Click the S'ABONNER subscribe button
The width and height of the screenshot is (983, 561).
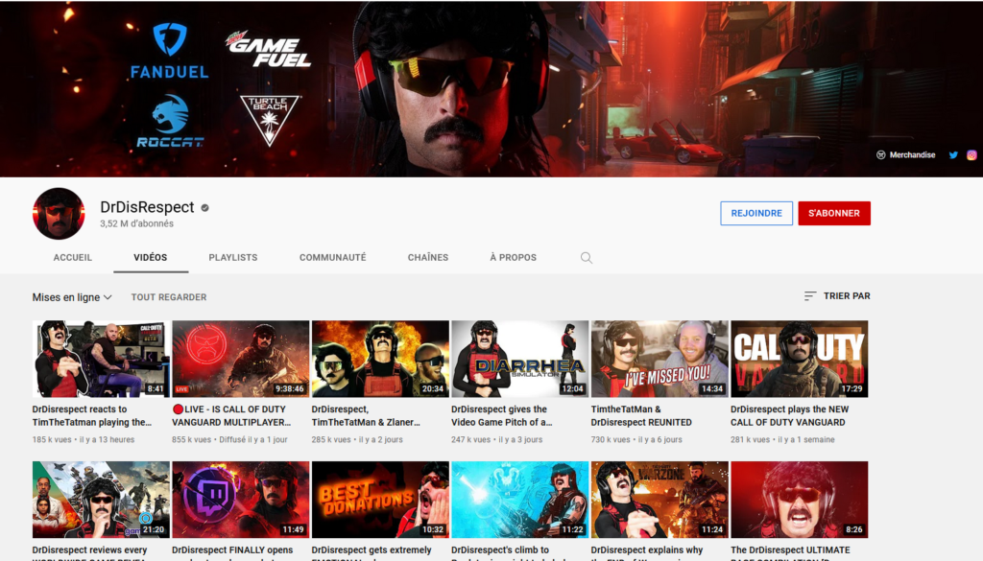[x=834, y=213]
